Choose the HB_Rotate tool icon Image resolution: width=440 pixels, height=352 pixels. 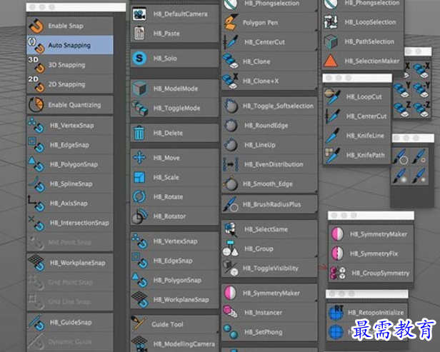pos(139,197)
